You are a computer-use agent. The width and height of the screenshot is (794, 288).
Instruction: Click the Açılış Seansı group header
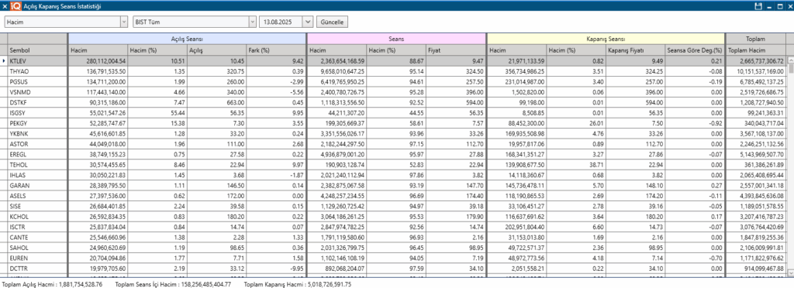tap(187, 39)
